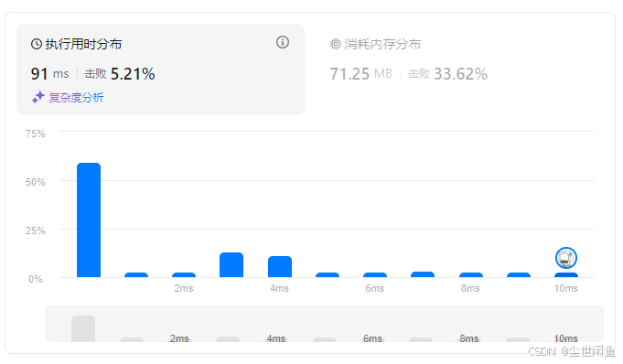Image resolution: width=623 pixels, height=364 pixels.
Task: Click the 10ms label in range selector
Action: (565, 338)
